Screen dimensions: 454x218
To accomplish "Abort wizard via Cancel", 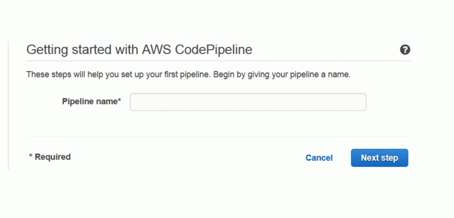I will 319,158.
